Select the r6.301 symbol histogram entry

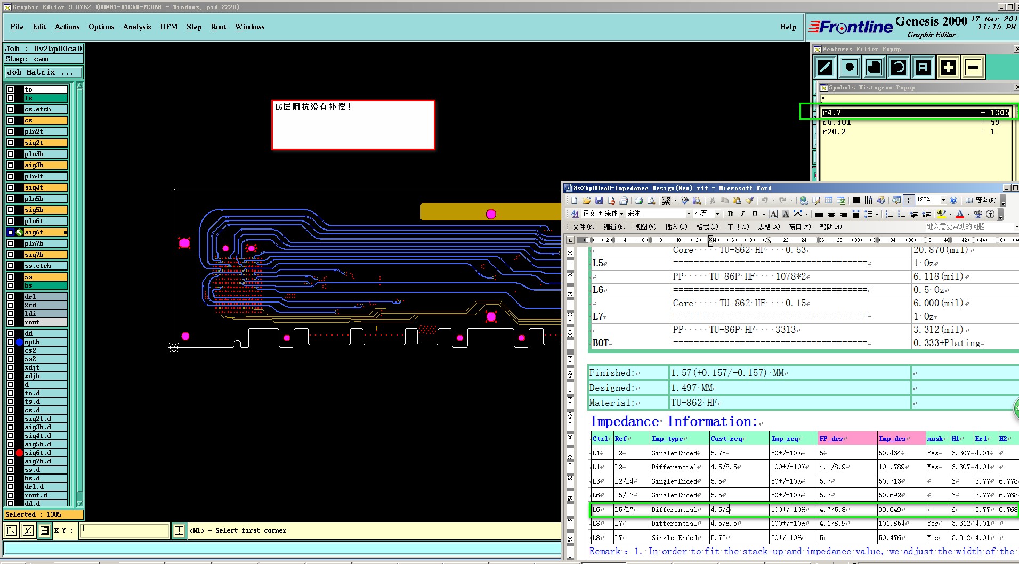tap(837, 122)
